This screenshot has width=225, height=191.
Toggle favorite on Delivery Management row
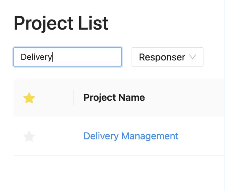coord(29,137)
